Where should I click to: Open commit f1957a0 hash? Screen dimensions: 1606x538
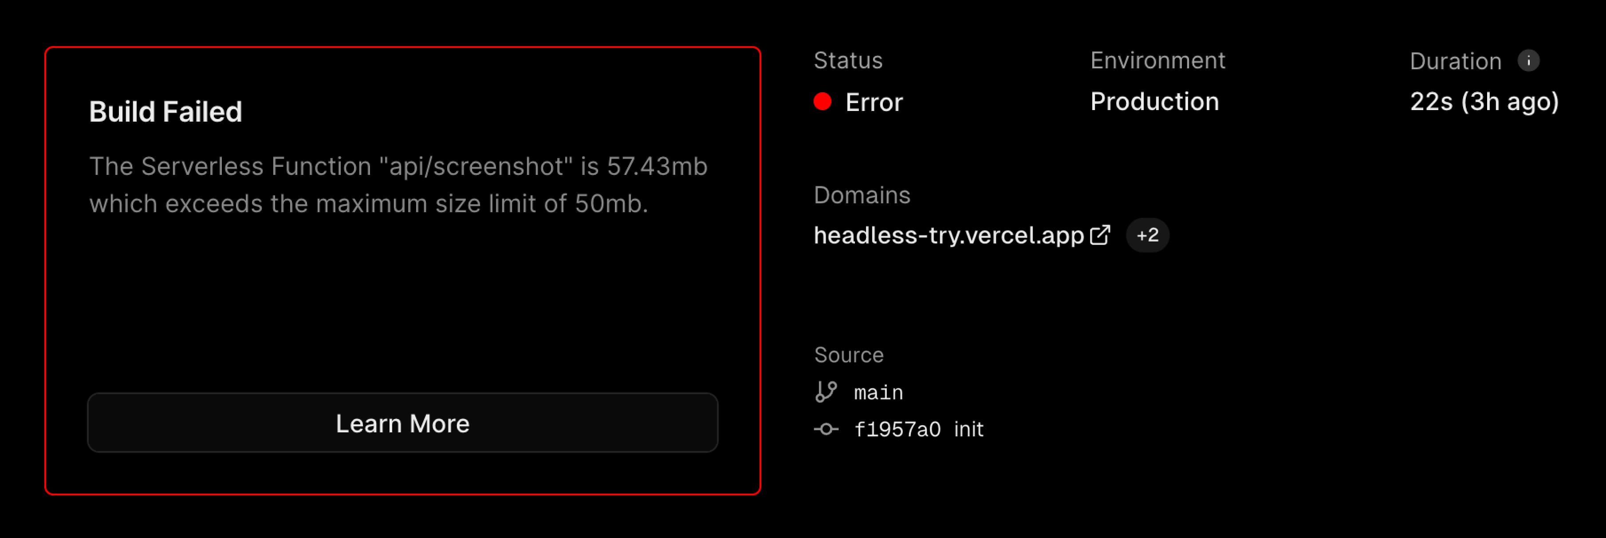(897, 429)
